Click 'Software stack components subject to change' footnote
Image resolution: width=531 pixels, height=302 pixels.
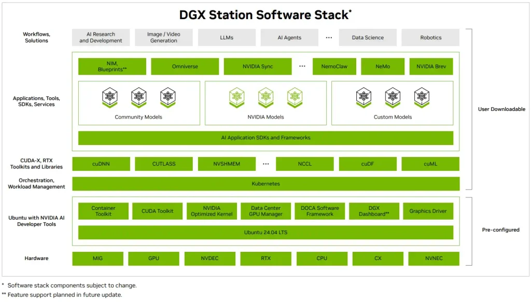click(x=72, y=285)
